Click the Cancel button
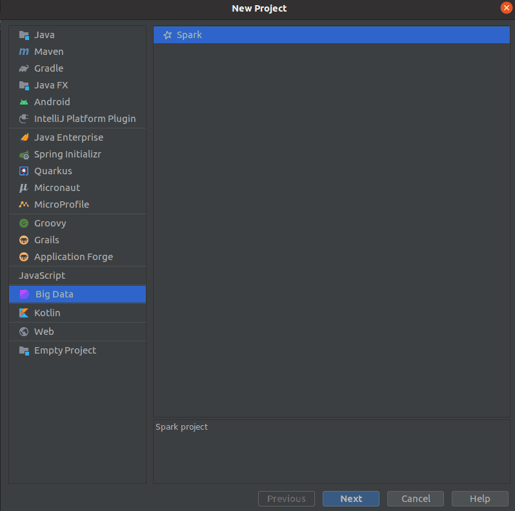515x511 pixels. (416, 499)
